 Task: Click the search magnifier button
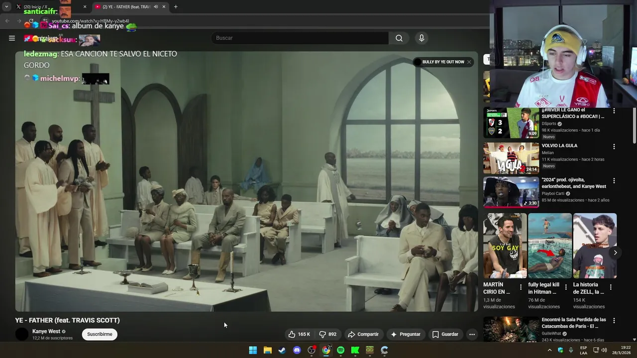coord(399,38)
